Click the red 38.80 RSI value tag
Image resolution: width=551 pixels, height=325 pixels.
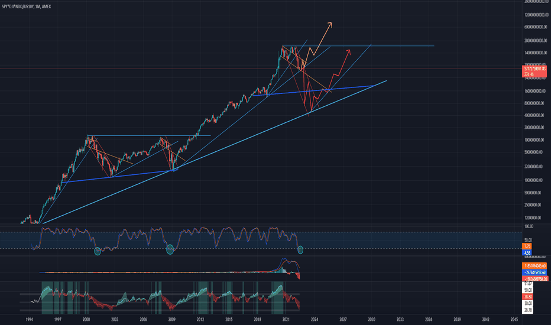[x=528, y=297]
